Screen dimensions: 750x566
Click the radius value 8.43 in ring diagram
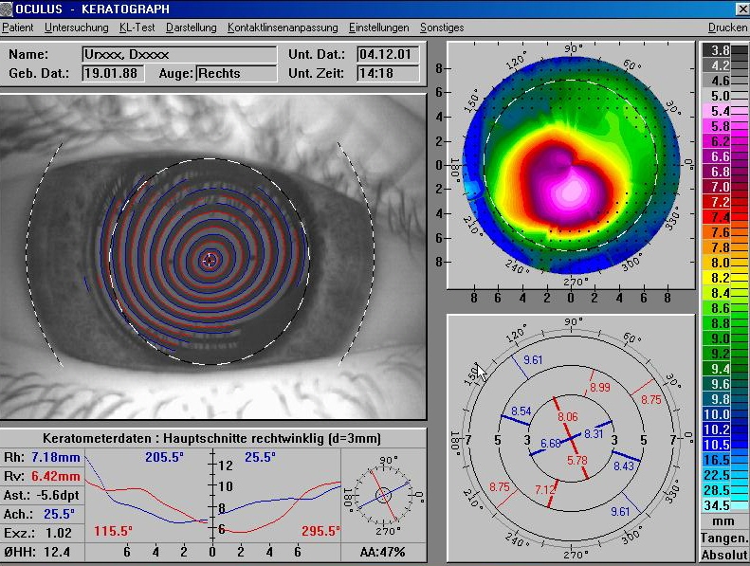coord(624,466)
